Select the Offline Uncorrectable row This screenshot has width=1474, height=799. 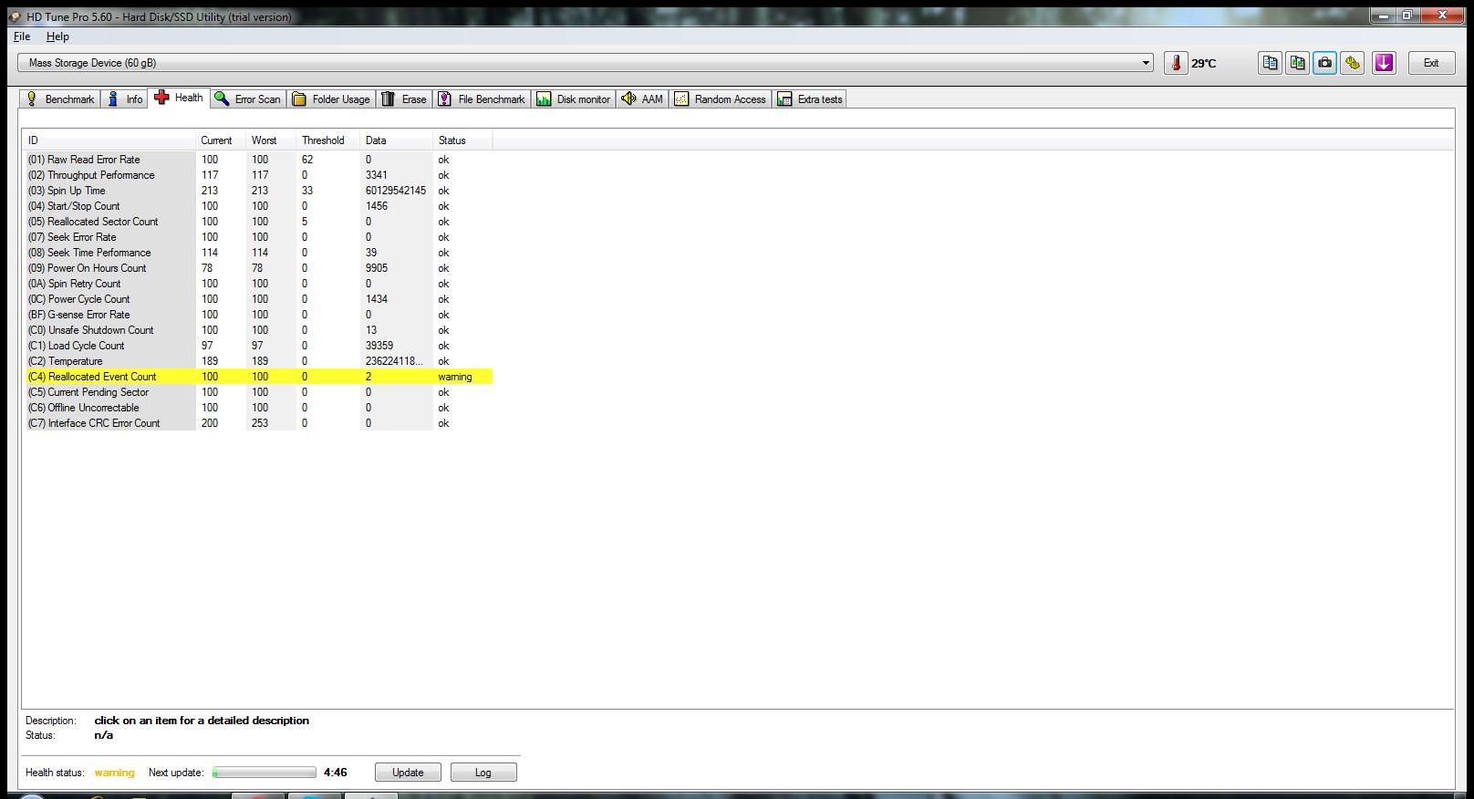click(x=259, y=408)
